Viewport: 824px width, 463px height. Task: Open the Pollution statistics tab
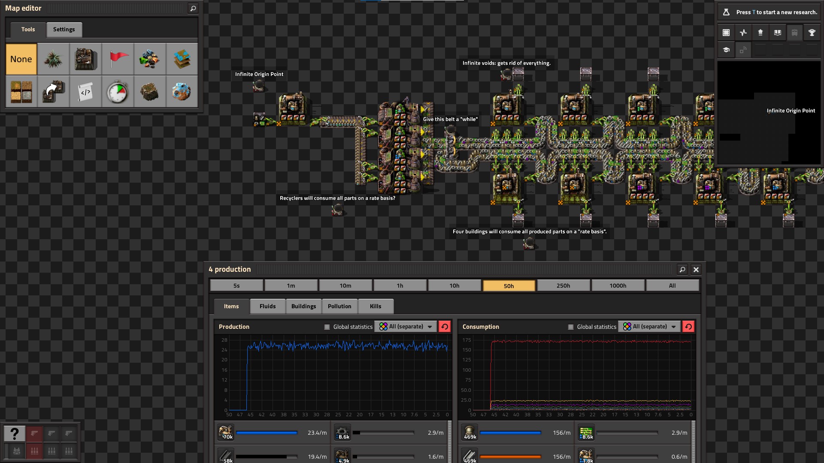[339, 306]
